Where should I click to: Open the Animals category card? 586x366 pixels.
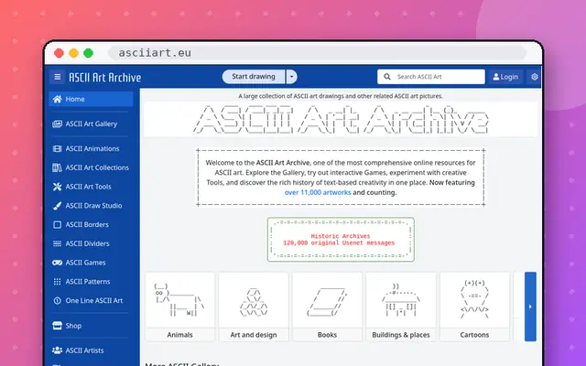179,307
